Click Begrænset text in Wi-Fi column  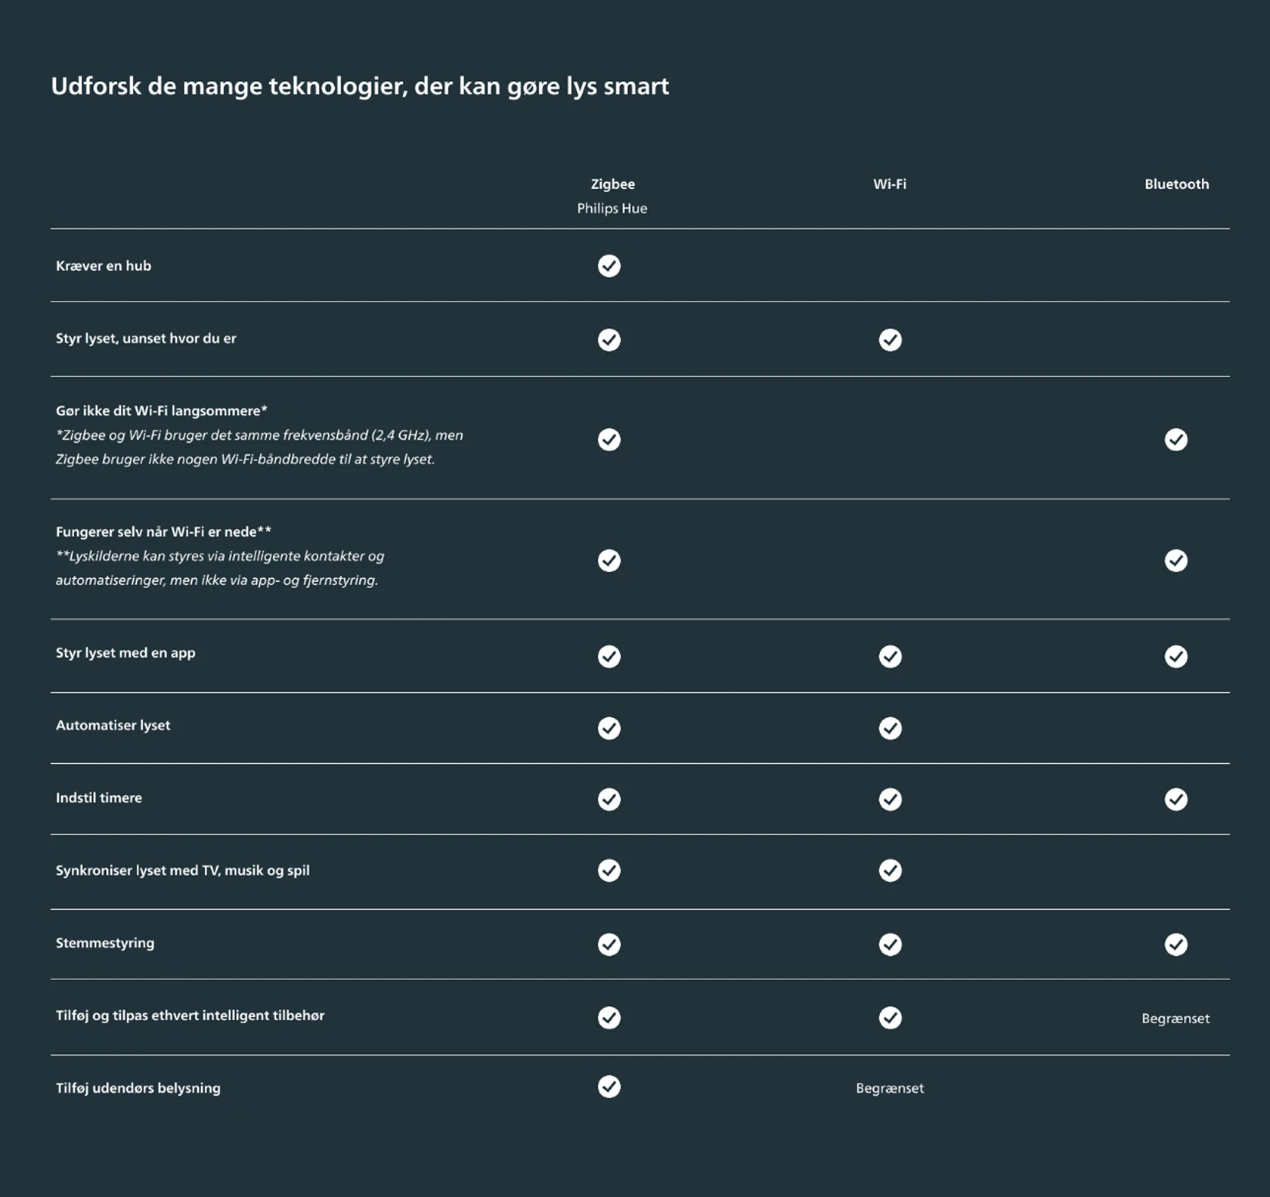889,1088
